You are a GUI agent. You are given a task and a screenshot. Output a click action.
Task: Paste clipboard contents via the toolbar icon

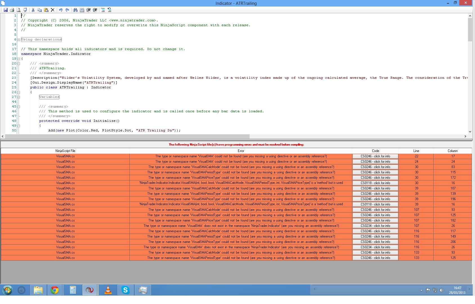(46, 10)
